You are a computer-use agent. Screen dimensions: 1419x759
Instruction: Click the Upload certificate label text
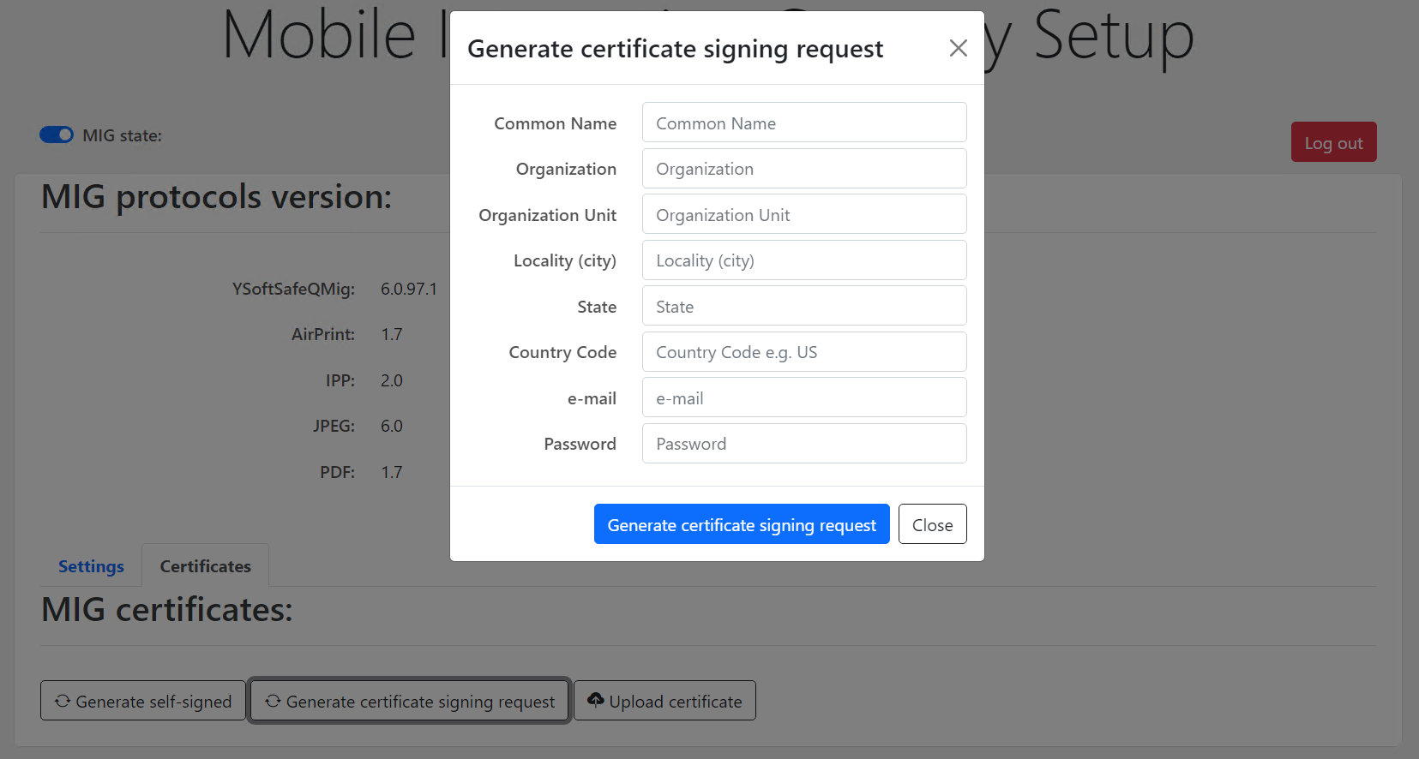(676, 702)
